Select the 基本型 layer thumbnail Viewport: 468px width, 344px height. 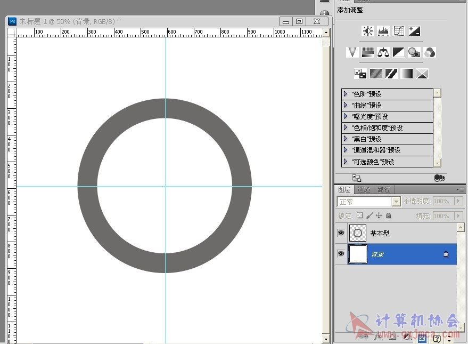358,233
